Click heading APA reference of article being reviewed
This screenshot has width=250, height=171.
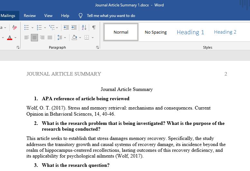coord(86,99)
